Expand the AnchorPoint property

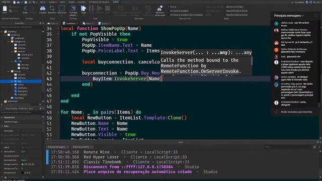(2, 152)
